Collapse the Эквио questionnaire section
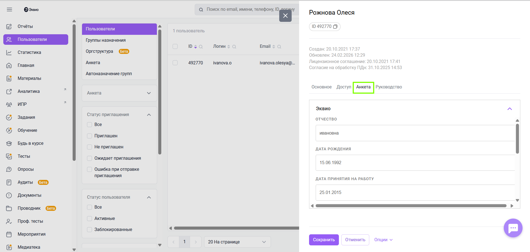The image size is (530, 252). coord(510,109)
